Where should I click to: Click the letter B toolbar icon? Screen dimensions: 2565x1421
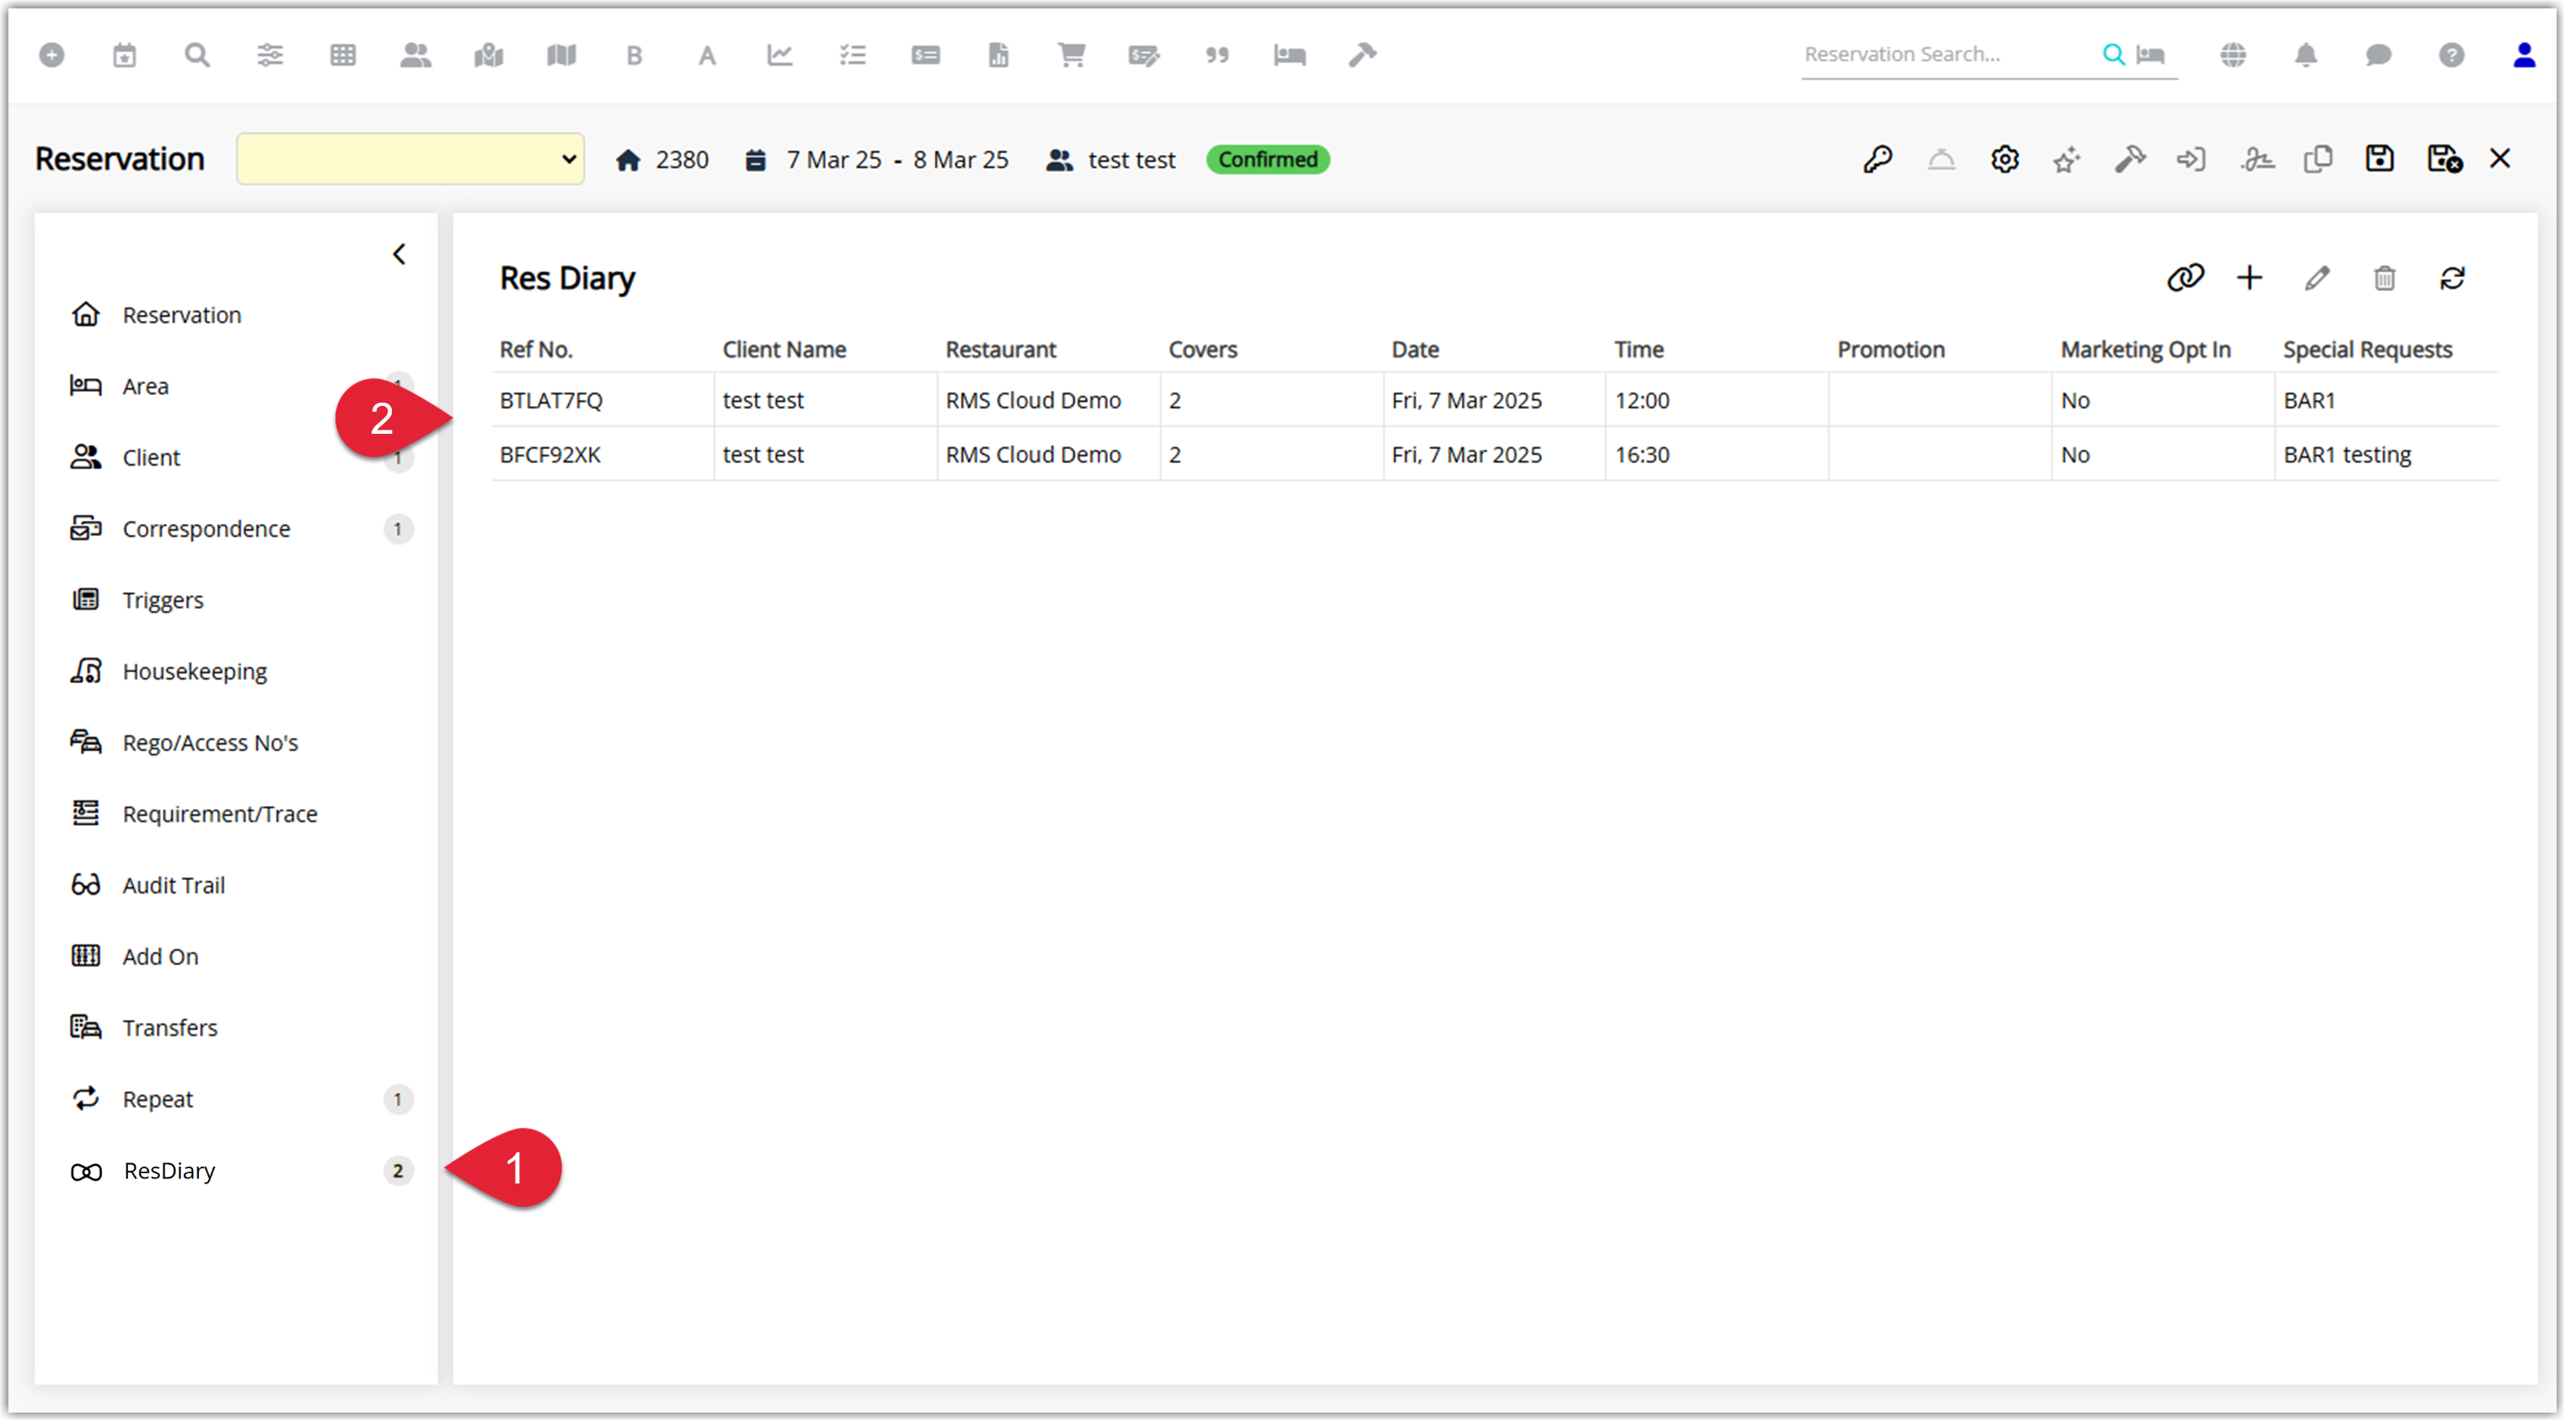click(x=635, y=56)
